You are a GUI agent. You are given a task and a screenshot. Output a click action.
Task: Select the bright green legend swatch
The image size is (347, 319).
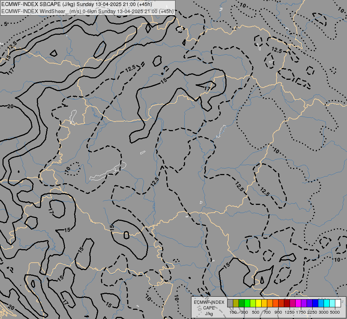247,303
